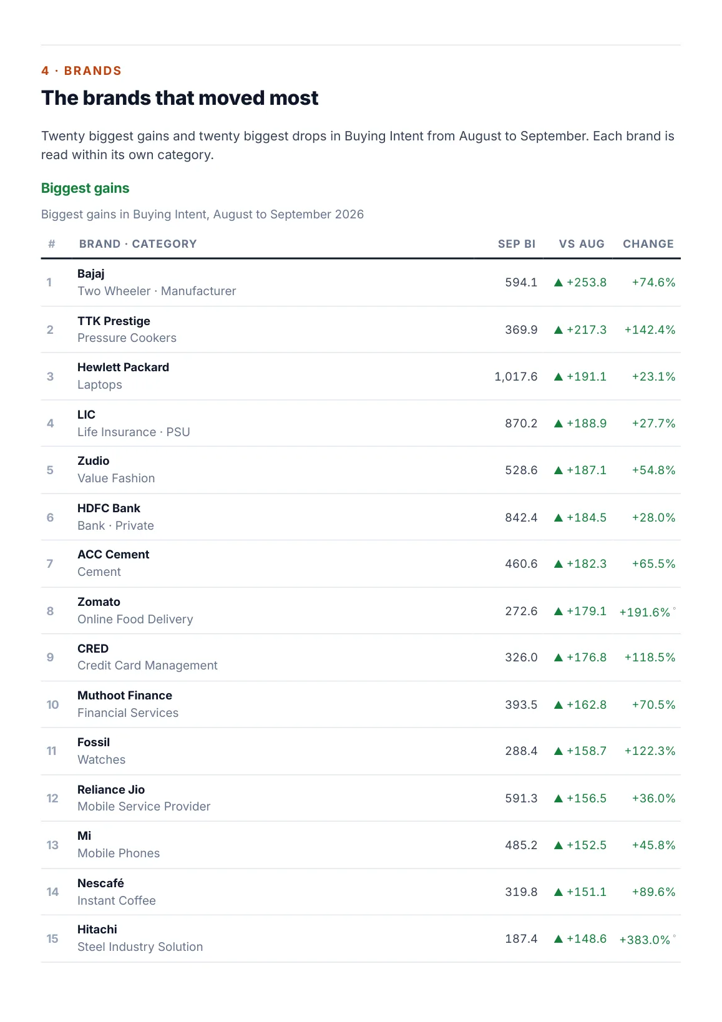Click the 'Mobile Service Provider' category text
The height and width of the screenshot is (1022, 722).
tap(144, 807)
